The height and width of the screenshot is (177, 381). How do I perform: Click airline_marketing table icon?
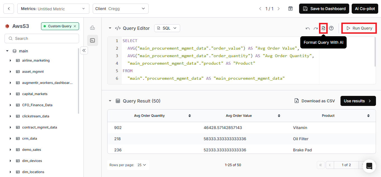click(18, 60)
